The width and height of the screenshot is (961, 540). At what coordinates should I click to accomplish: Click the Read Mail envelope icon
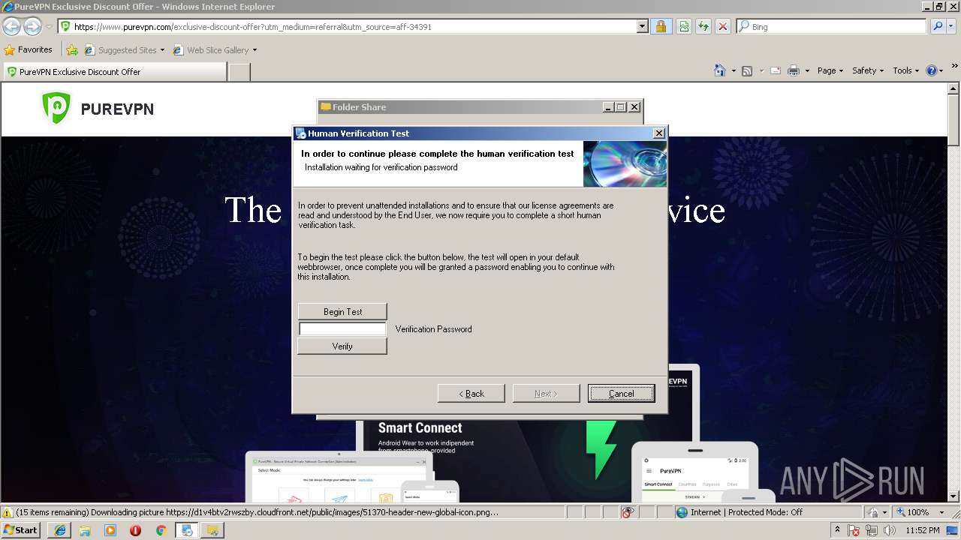point(775,70)
